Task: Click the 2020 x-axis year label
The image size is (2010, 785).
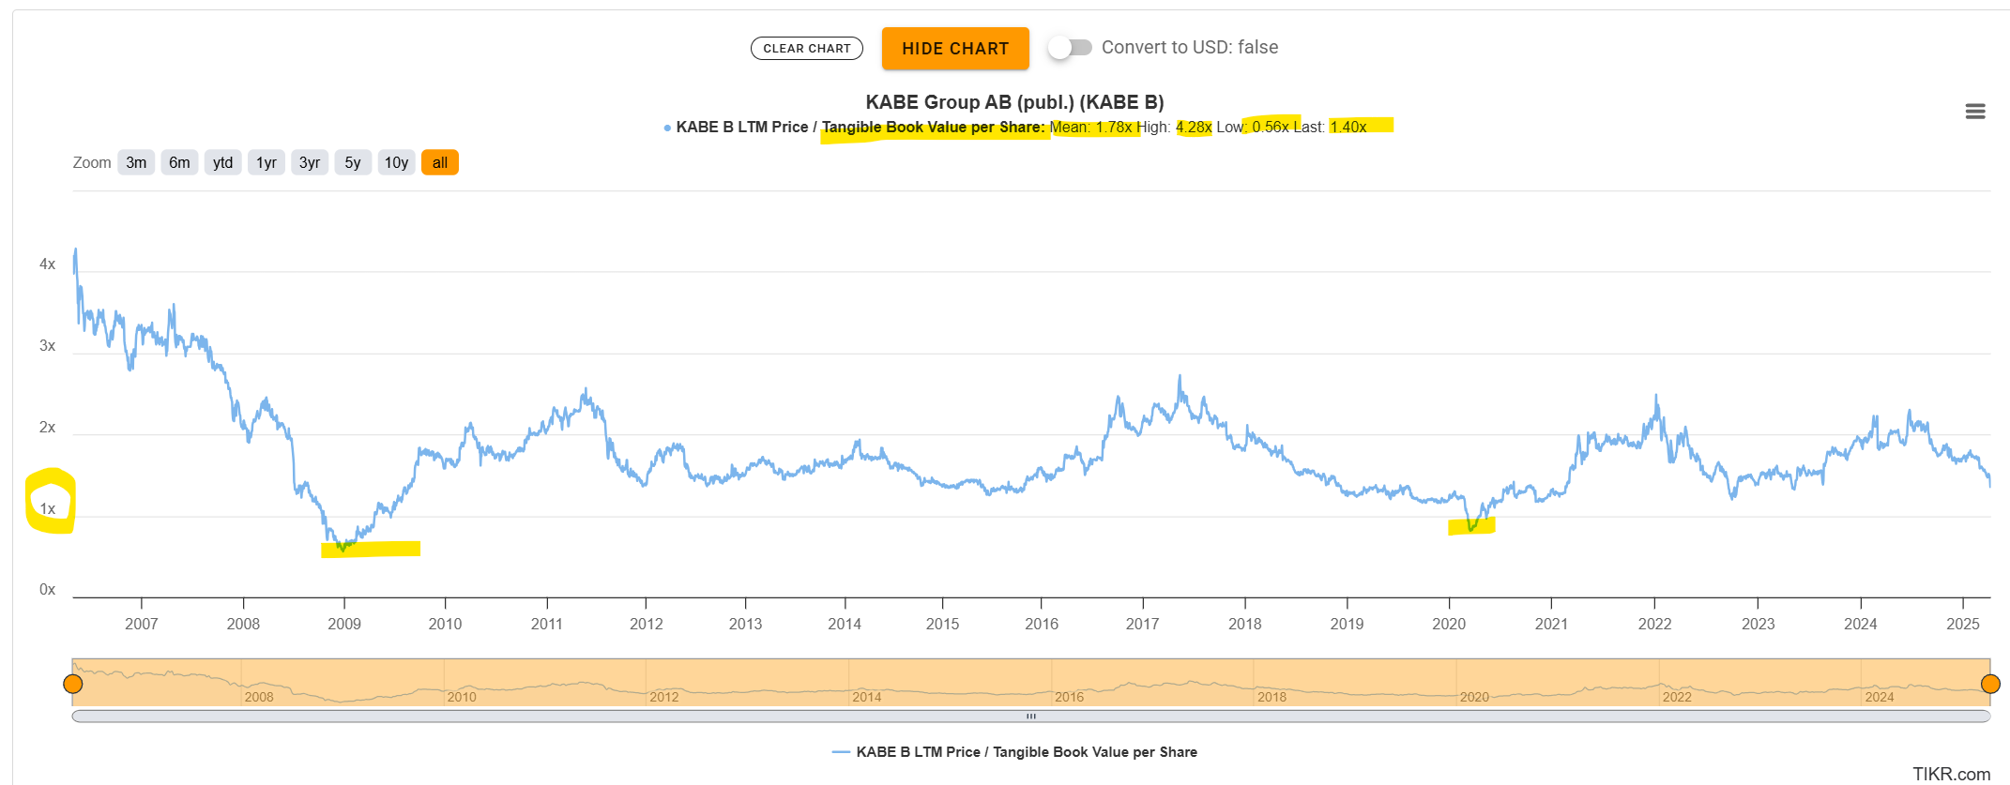Action: coord(1449,624)
